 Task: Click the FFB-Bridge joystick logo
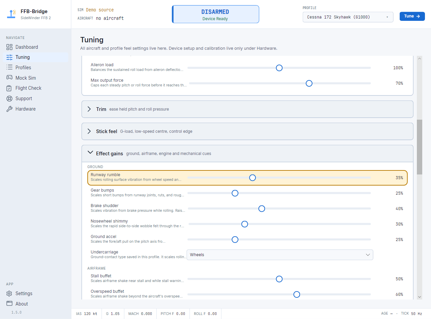click(12, 14)
